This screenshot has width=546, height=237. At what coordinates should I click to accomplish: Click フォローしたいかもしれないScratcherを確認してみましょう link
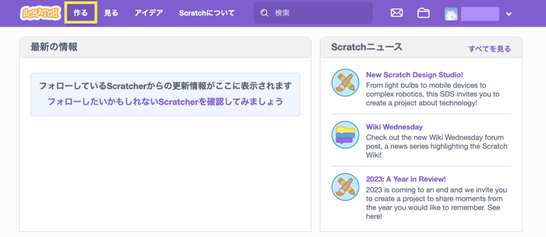coord(165,102)
